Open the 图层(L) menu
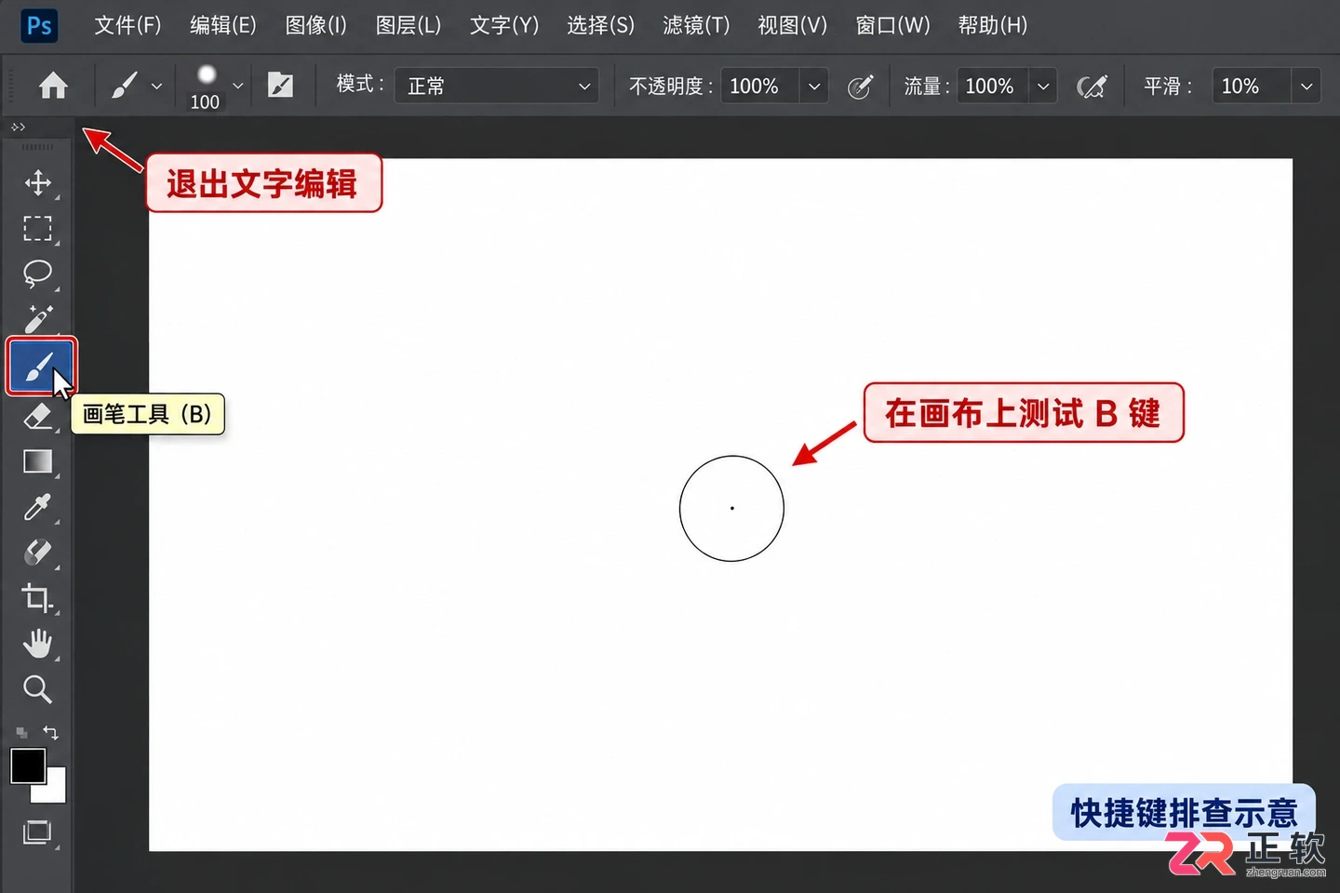This screenshot has width=1340, height=893. 409,25
